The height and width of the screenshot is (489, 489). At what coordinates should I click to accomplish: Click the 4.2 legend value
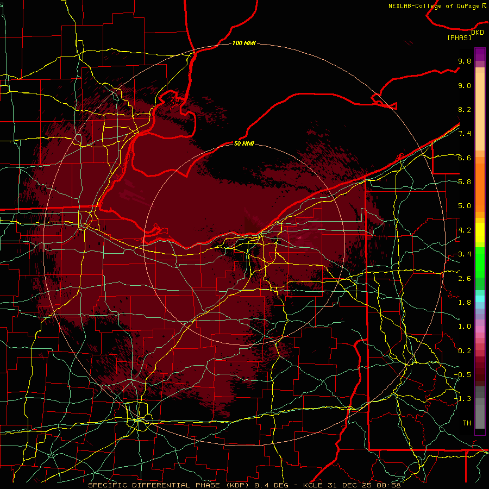coord(465,230)
